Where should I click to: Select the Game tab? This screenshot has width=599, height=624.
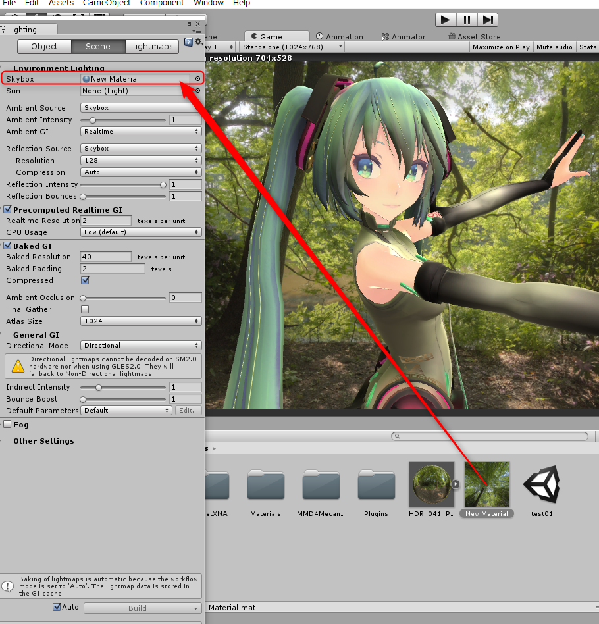click(x=276, y=37)
